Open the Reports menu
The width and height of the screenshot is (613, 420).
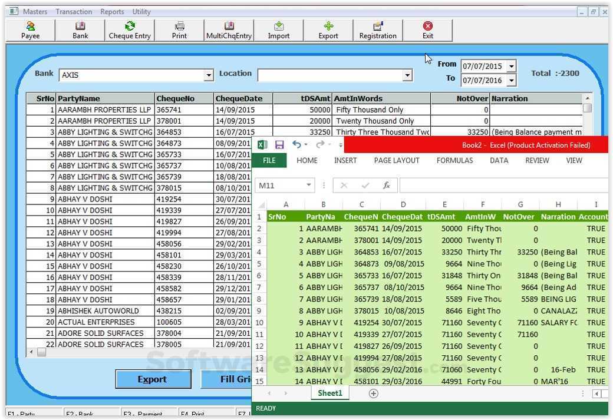pyautogui.click(x=112, y=11)
